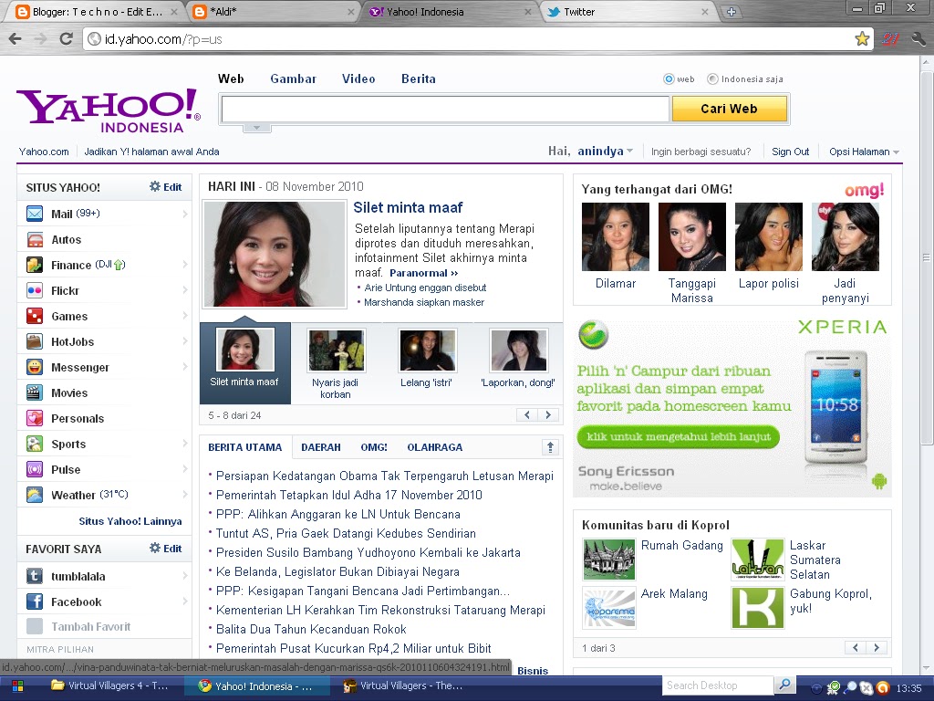The width and height of the screenshot is (934, 701).
Task: Open the 'Situs Yahoo! Lainnya' link
Action: (130, 521)
